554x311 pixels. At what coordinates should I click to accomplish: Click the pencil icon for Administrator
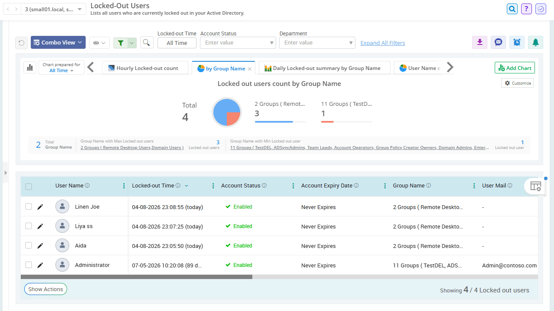pyautogui.click(x=40, y=265)
